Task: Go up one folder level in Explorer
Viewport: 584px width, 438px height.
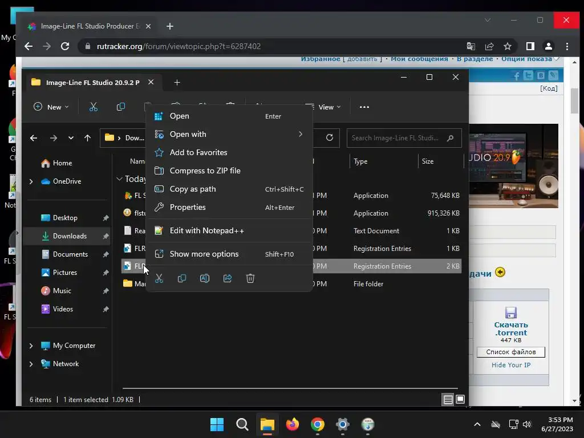Action: pos(87,138)
